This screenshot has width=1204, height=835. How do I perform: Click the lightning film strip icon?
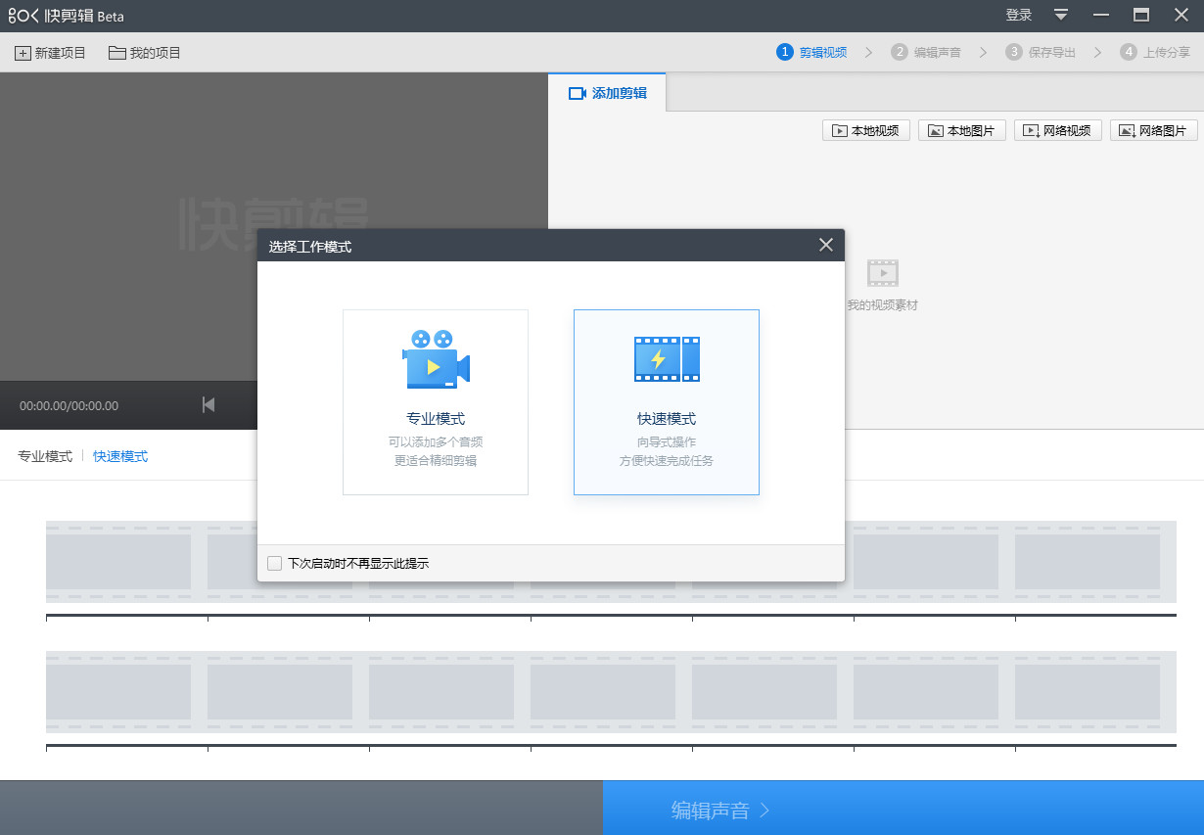click(667, 359)
